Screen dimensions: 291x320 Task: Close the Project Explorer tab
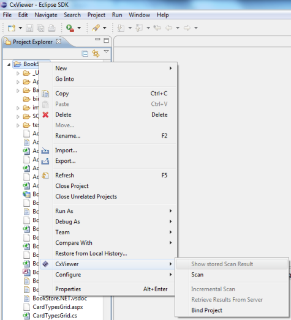(59, 42)
